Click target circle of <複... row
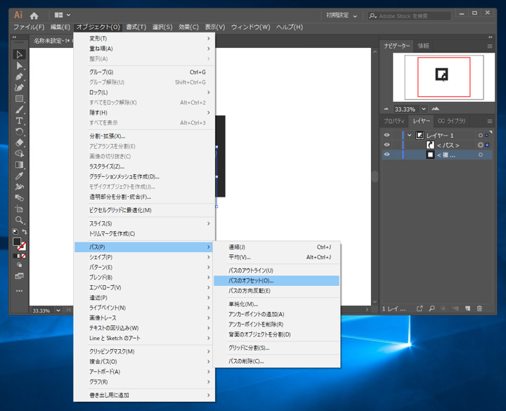Image resolution: width=506 pixels, height=411 pixels. pyautogui.click(x=481, y=155)
